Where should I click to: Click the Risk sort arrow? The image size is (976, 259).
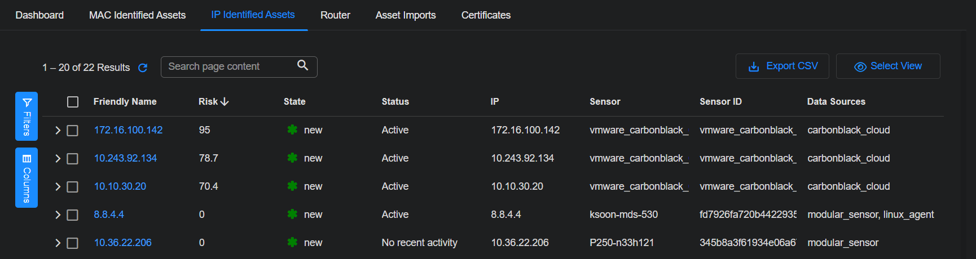[x=225, y=101]
